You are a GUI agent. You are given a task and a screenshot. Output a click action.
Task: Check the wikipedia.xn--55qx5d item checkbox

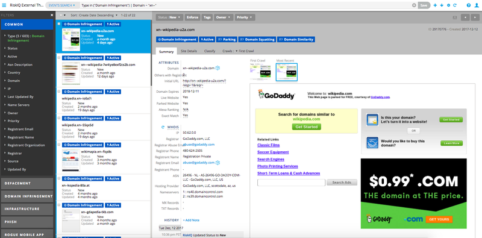59,118
